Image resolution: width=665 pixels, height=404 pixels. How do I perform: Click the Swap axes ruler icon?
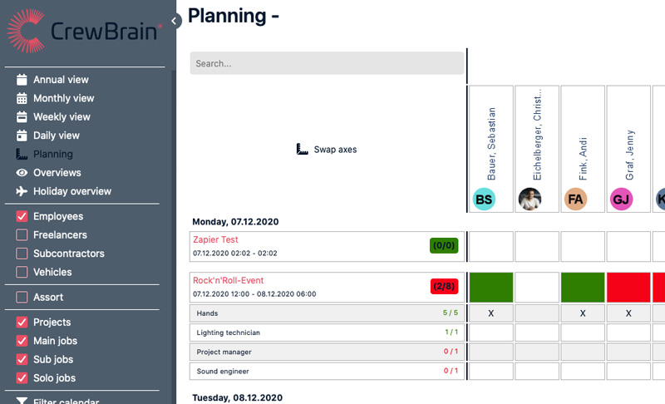[303, 150]
